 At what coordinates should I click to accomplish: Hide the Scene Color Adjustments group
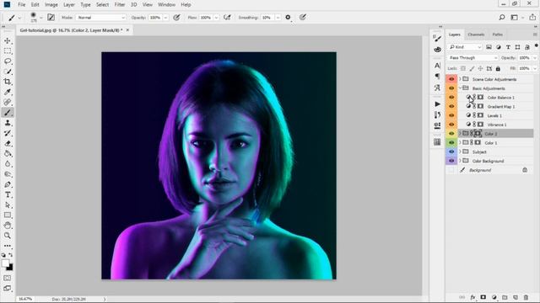click(x=451, y=79)
